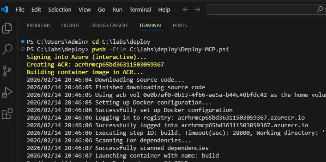The image size is (326, 162).
Task: Go forward with the right arrow
Action: click(x=197, y=9)
